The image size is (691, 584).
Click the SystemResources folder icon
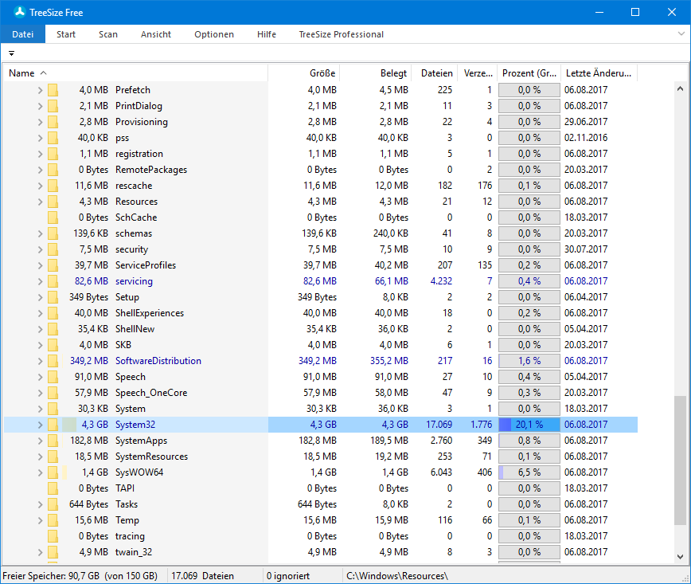point(53,457)
